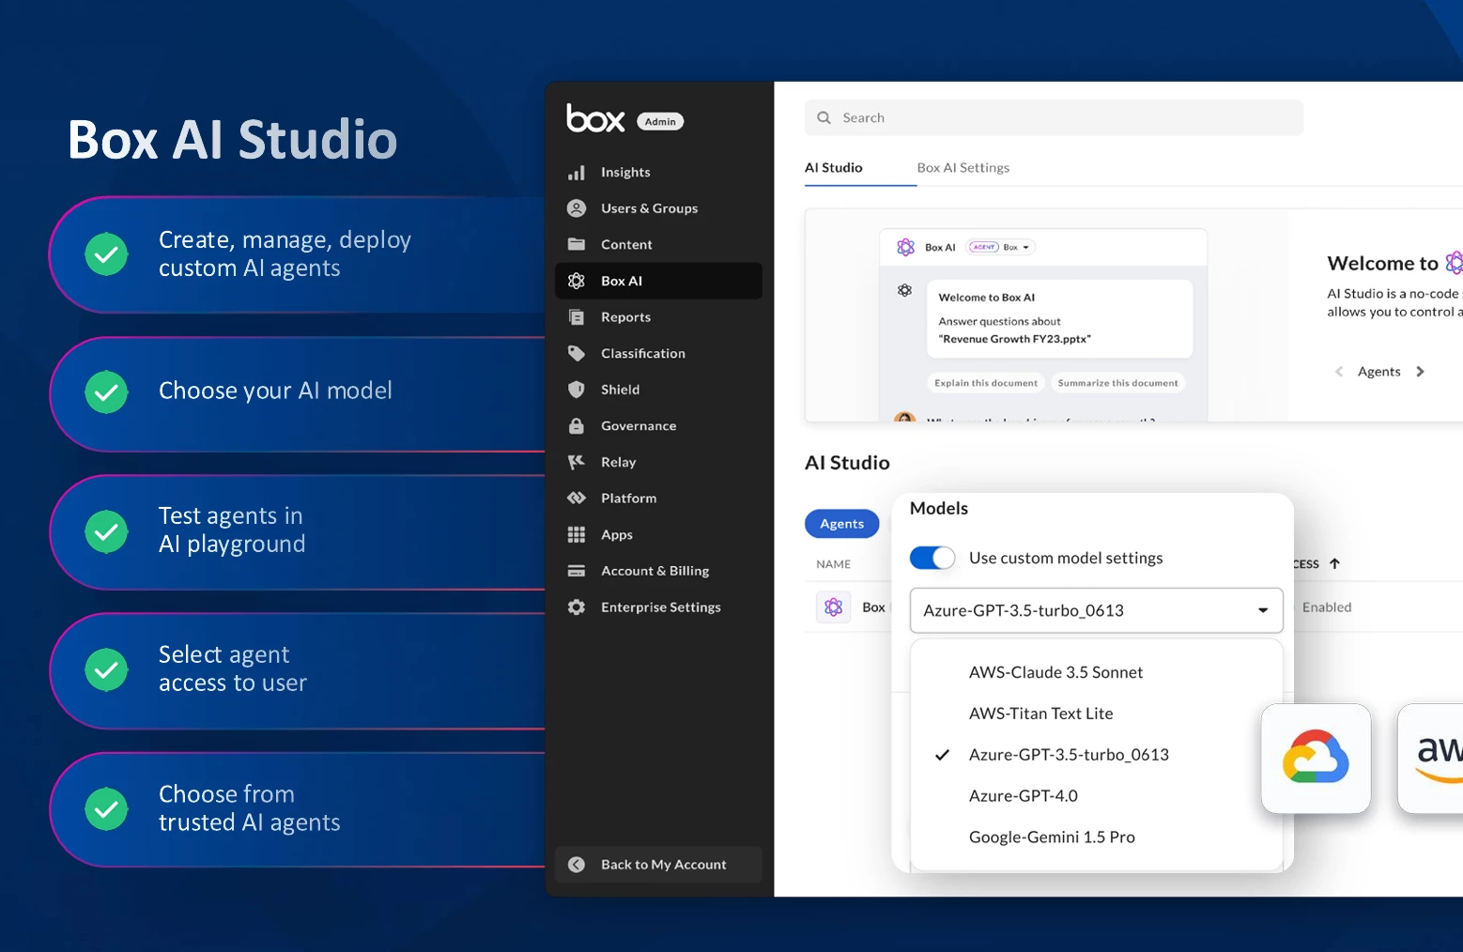Click the AWS logo card
The image size is (1463, 952).
pyautogui.click(x=1431, y=759)
